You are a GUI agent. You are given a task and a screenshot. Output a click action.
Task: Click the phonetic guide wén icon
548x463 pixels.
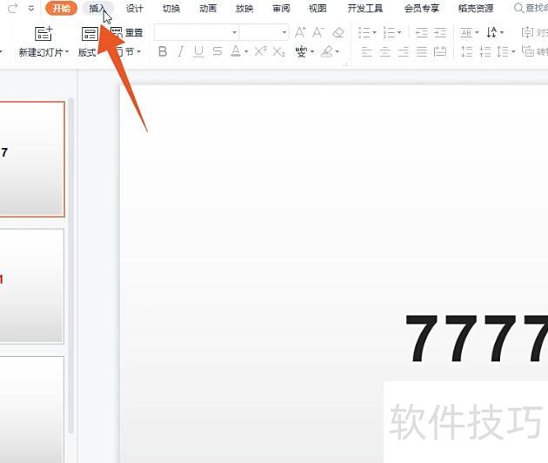click(x=301, y=51)
